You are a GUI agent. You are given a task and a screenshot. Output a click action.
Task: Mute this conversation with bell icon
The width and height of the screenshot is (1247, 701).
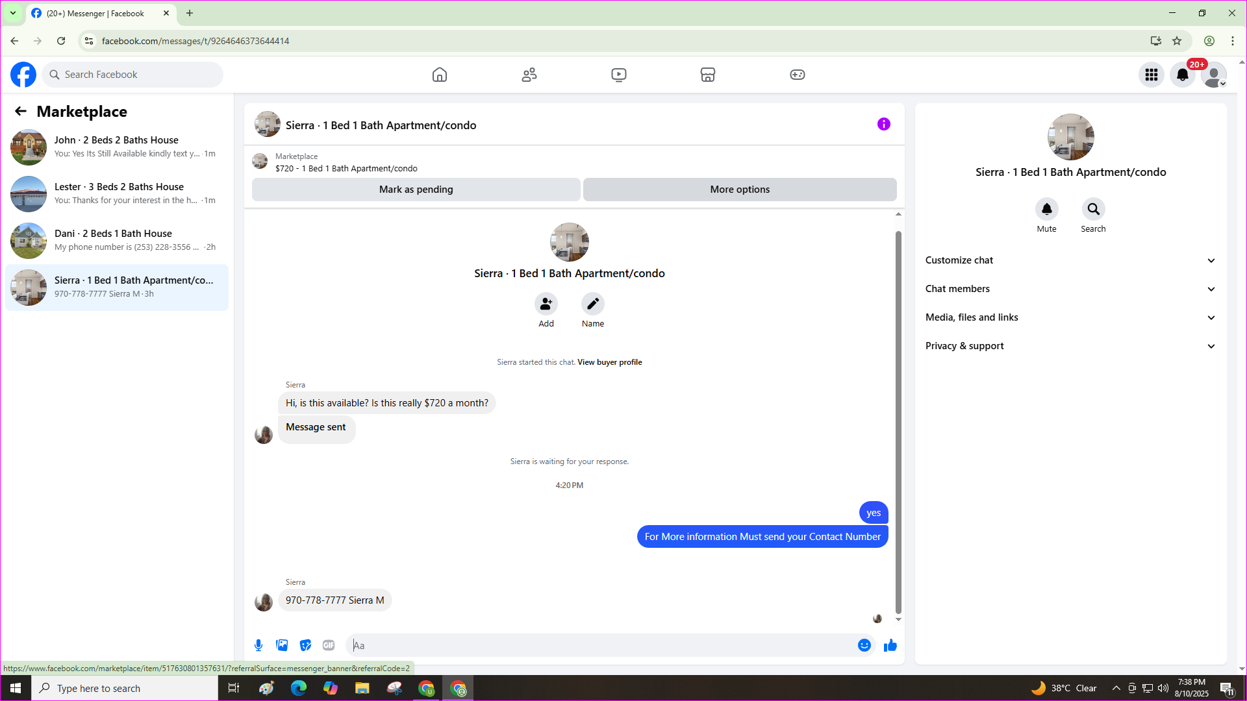click(1046, 209)
